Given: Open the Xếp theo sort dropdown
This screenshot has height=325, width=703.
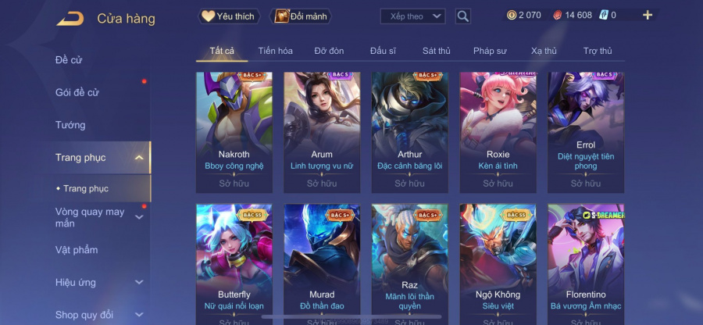Looking at the screenshot, I should [412, 16].
